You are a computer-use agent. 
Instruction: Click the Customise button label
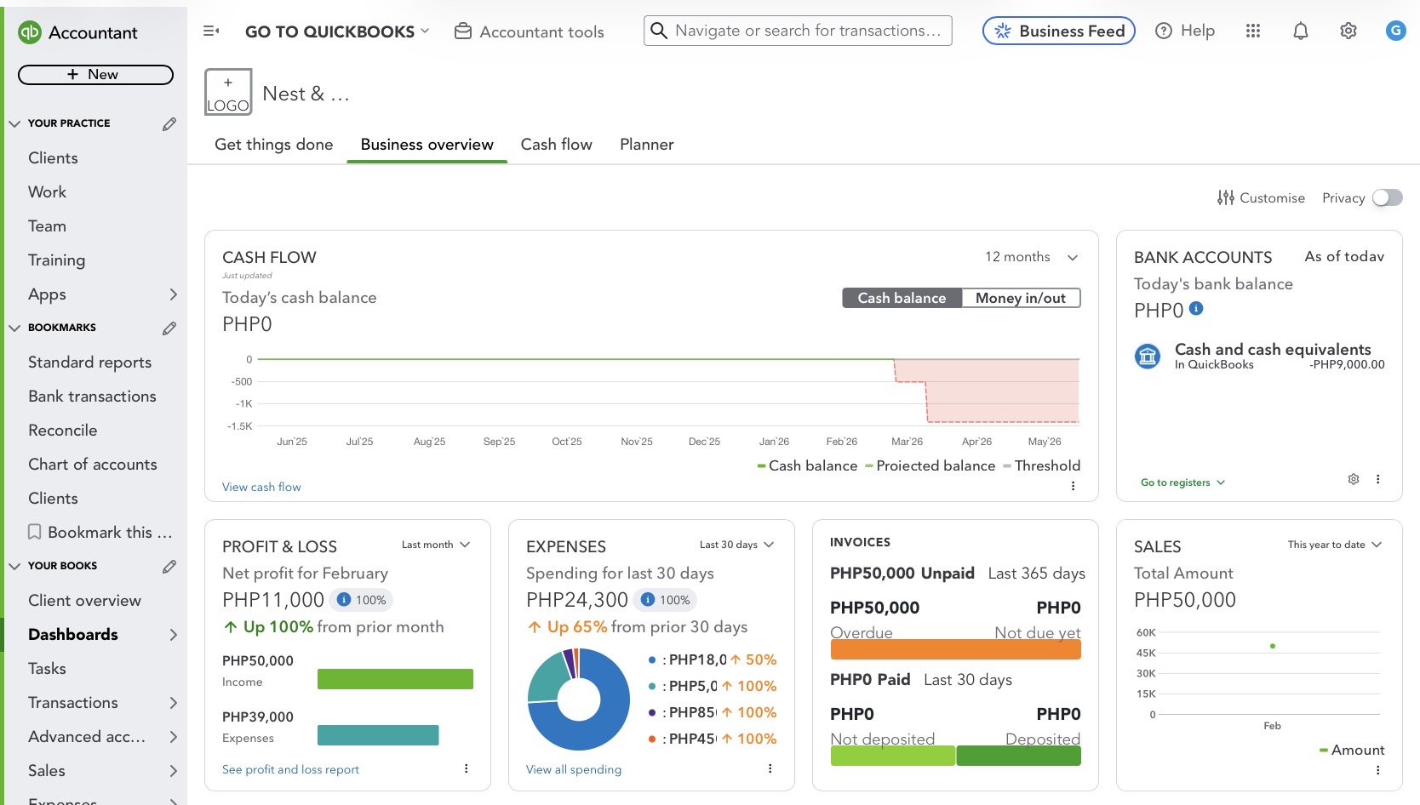tap(1272, 197)
